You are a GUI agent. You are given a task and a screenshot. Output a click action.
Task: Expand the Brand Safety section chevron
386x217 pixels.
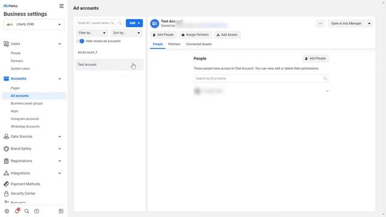[60, 149]
